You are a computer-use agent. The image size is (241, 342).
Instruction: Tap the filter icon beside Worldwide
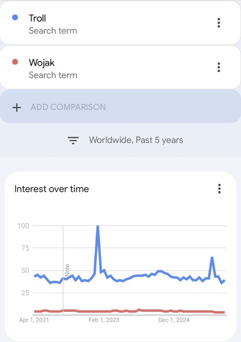click(73, 140)
